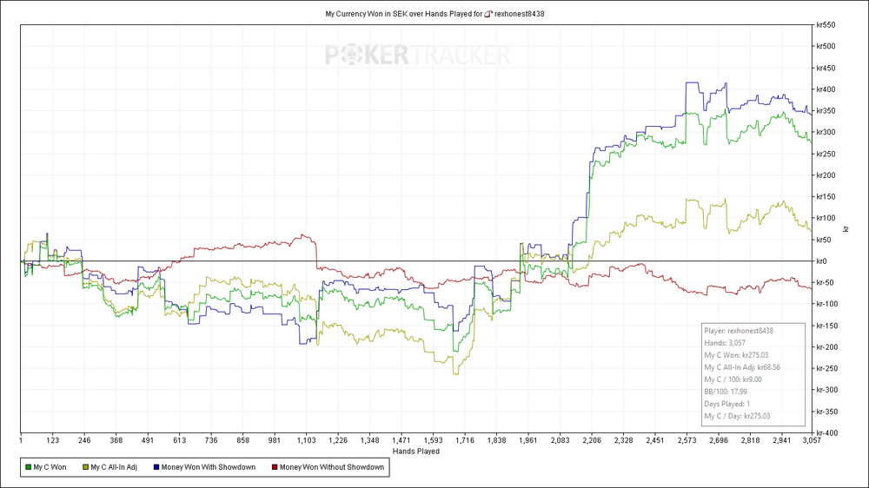
Task: Click the blue Money Won With Showdown swatch
Action: [x=156, y=467]
